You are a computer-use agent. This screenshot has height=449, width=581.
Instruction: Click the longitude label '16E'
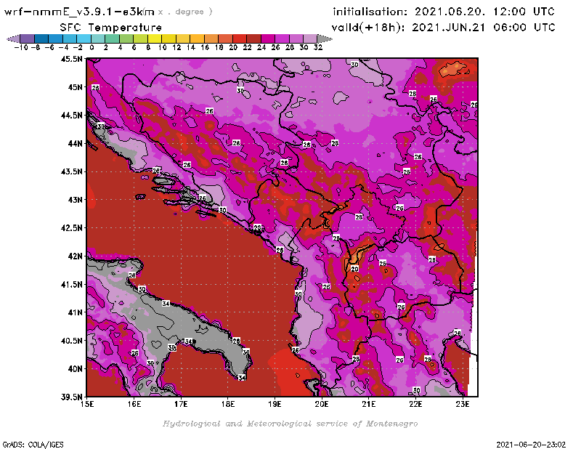click(x=134, y=404)
